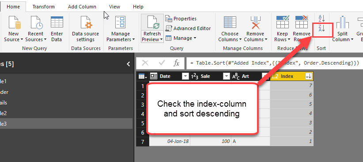Click the Remove Columns icon
363x162 pixels.
[x=255, y=23]
